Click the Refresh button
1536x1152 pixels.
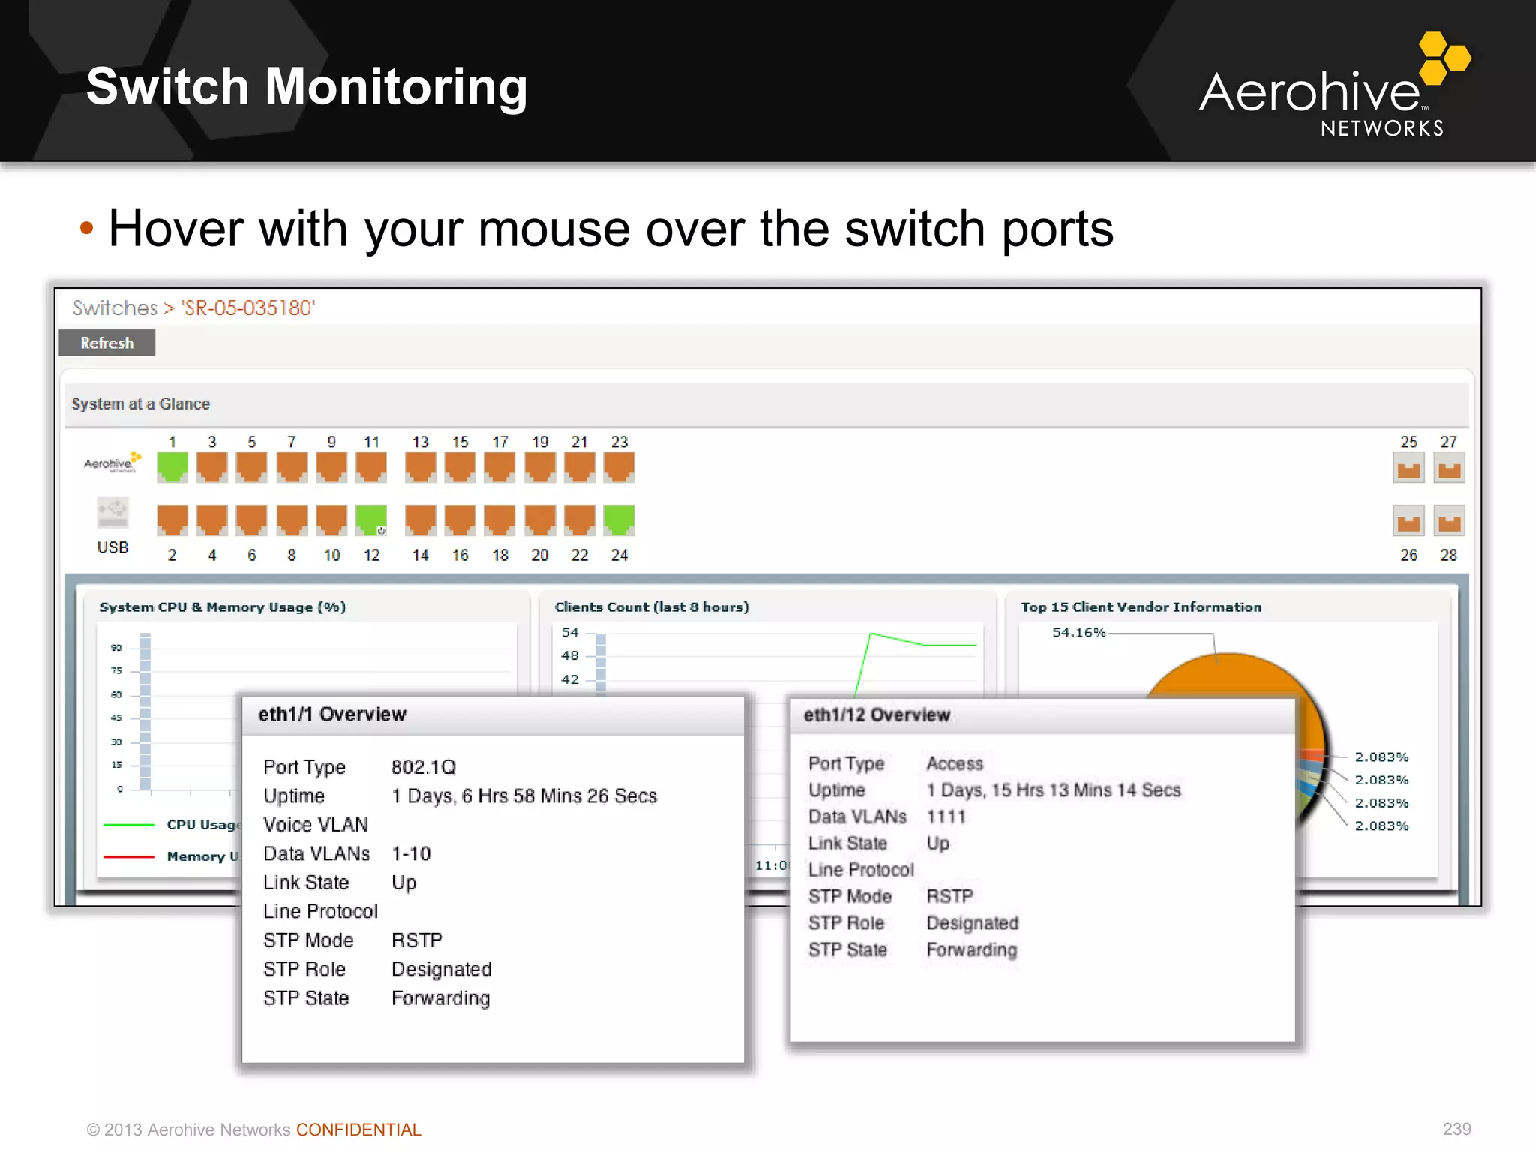tap(106, 343)
